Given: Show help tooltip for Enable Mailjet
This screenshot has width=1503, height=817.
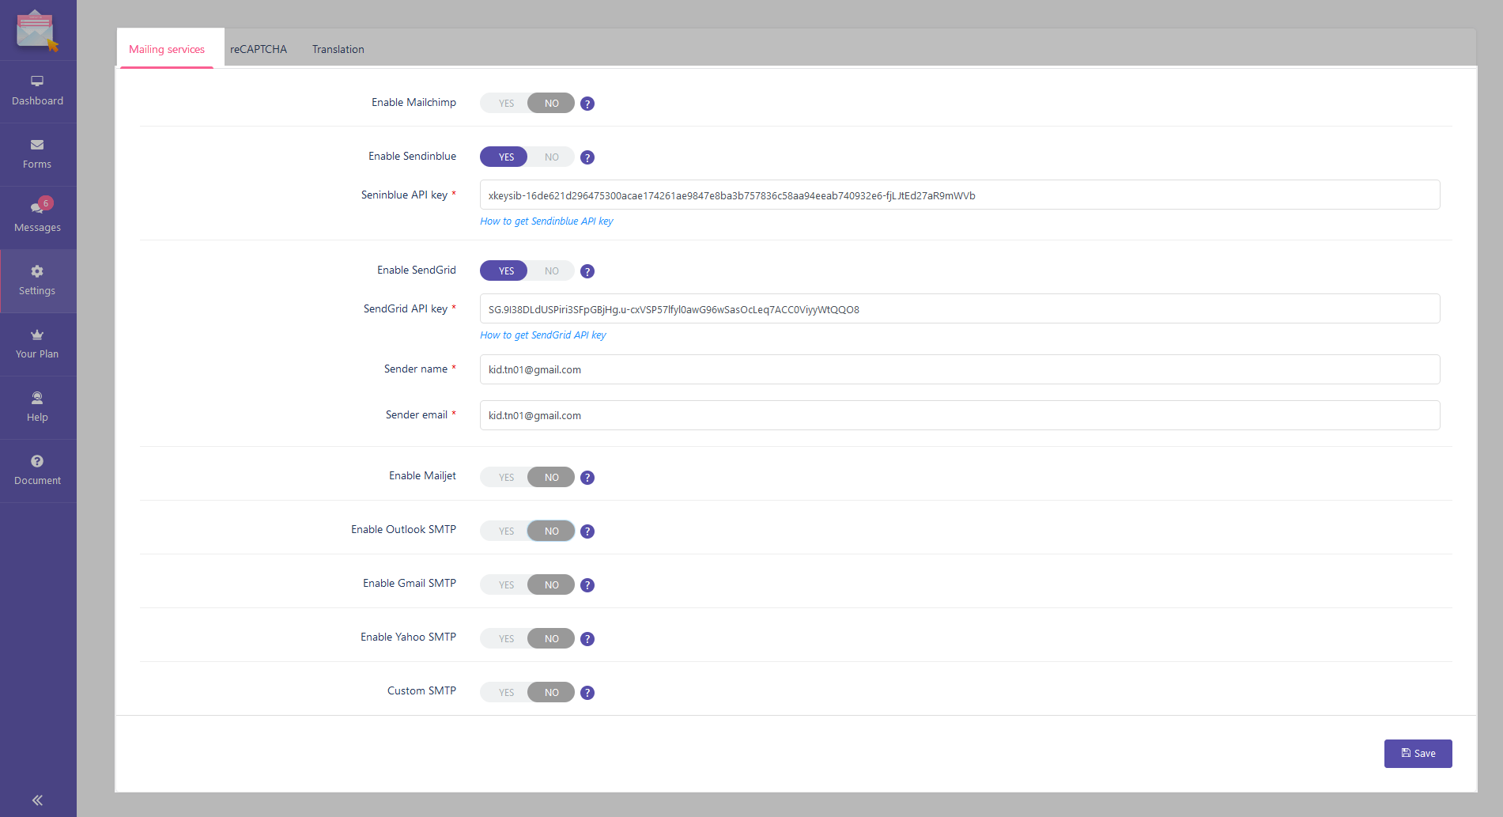Looking at the screenshot, I should pos(587,478).
